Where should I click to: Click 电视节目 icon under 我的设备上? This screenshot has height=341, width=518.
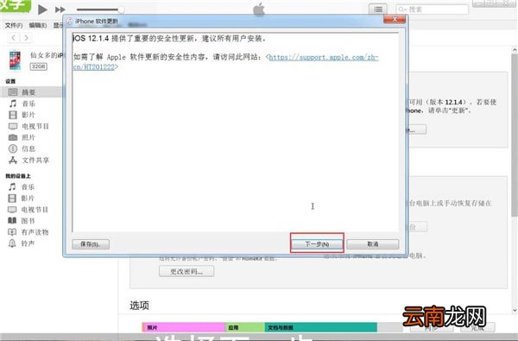coord(12,210)
